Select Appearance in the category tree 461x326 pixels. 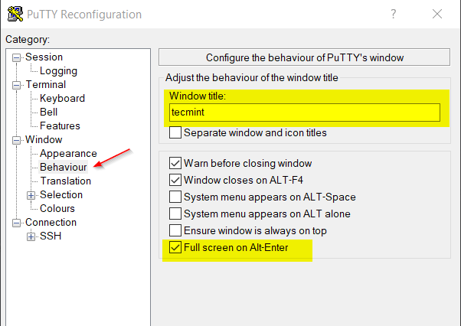(x=68, y=154)
